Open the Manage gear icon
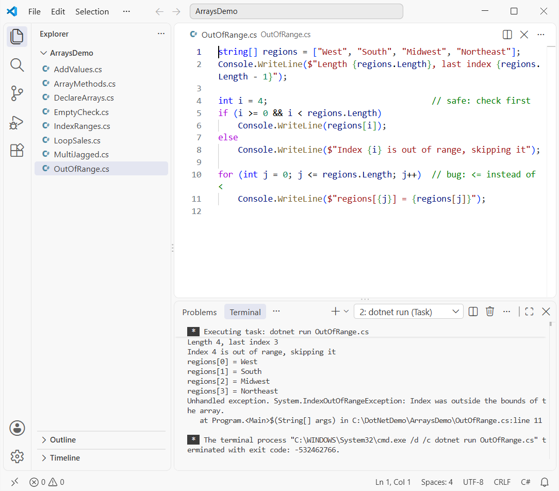Image resolution: width=559 pixels, height=491 pixels. 17,456
